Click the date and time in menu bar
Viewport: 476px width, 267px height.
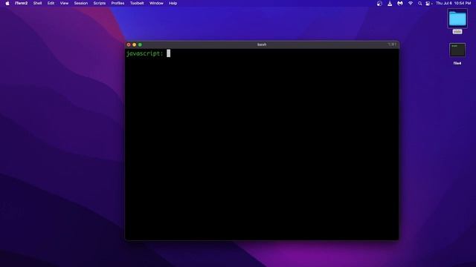click(x=453, y=3)
